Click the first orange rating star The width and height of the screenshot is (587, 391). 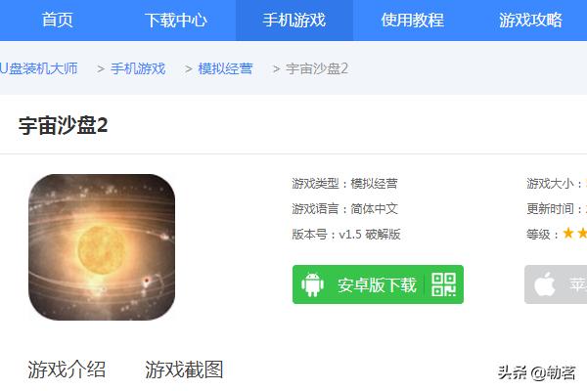tap(568, 233)
